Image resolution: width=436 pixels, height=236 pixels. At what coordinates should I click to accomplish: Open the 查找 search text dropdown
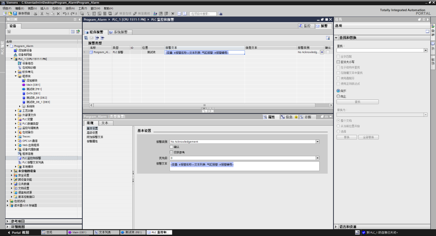click(426, 50)
